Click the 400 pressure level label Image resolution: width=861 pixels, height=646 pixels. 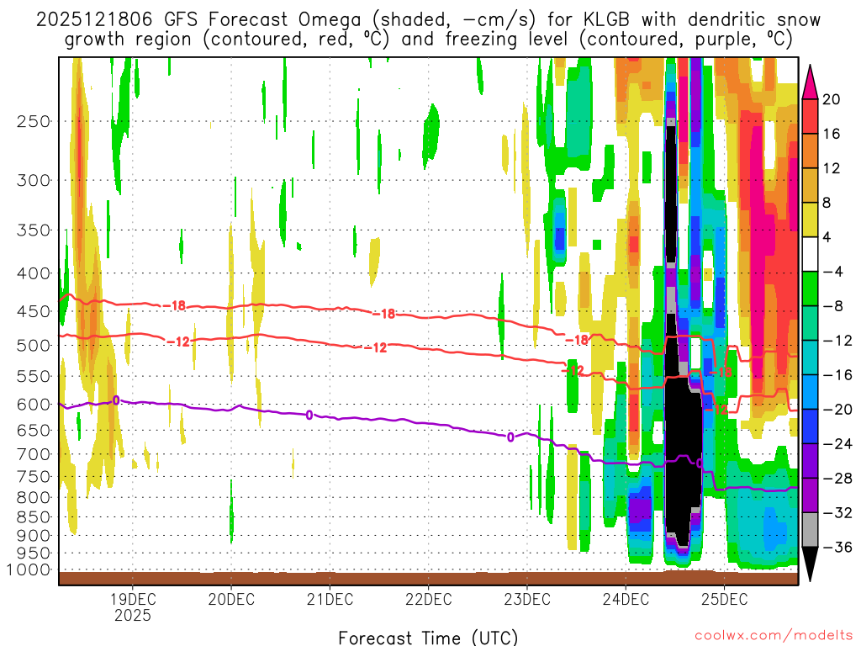tap(34, 273)
